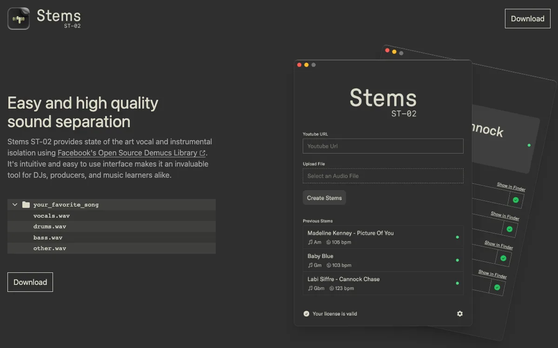This screenshot has height=348, width=558.
Task: Click the Easy and high quality sound separation heading
Action: point(83,112)
